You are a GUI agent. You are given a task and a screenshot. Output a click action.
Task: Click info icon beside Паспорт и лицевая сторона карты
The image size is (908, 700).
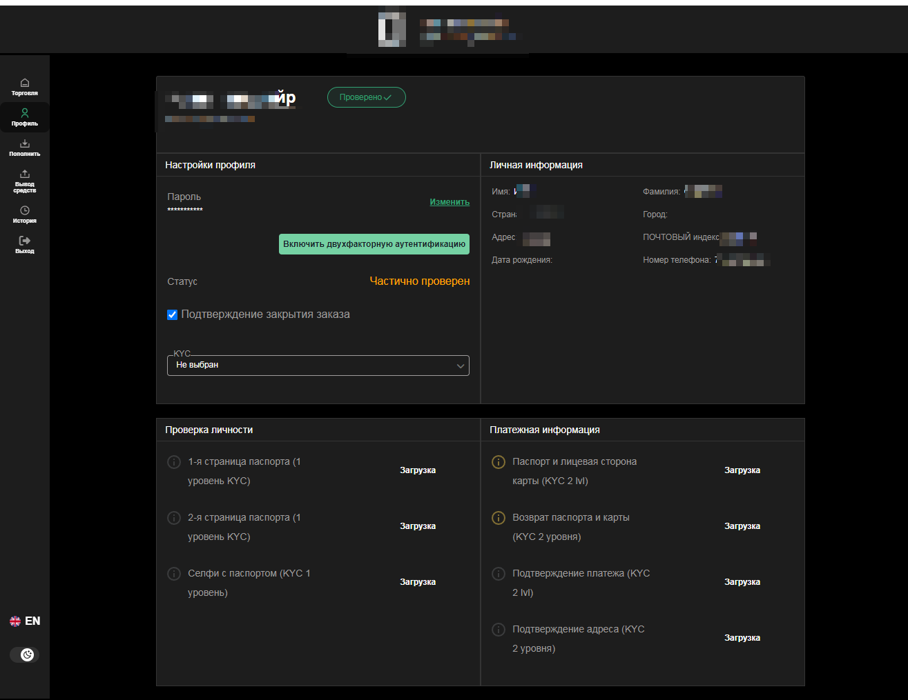click(x=498, y=462)
